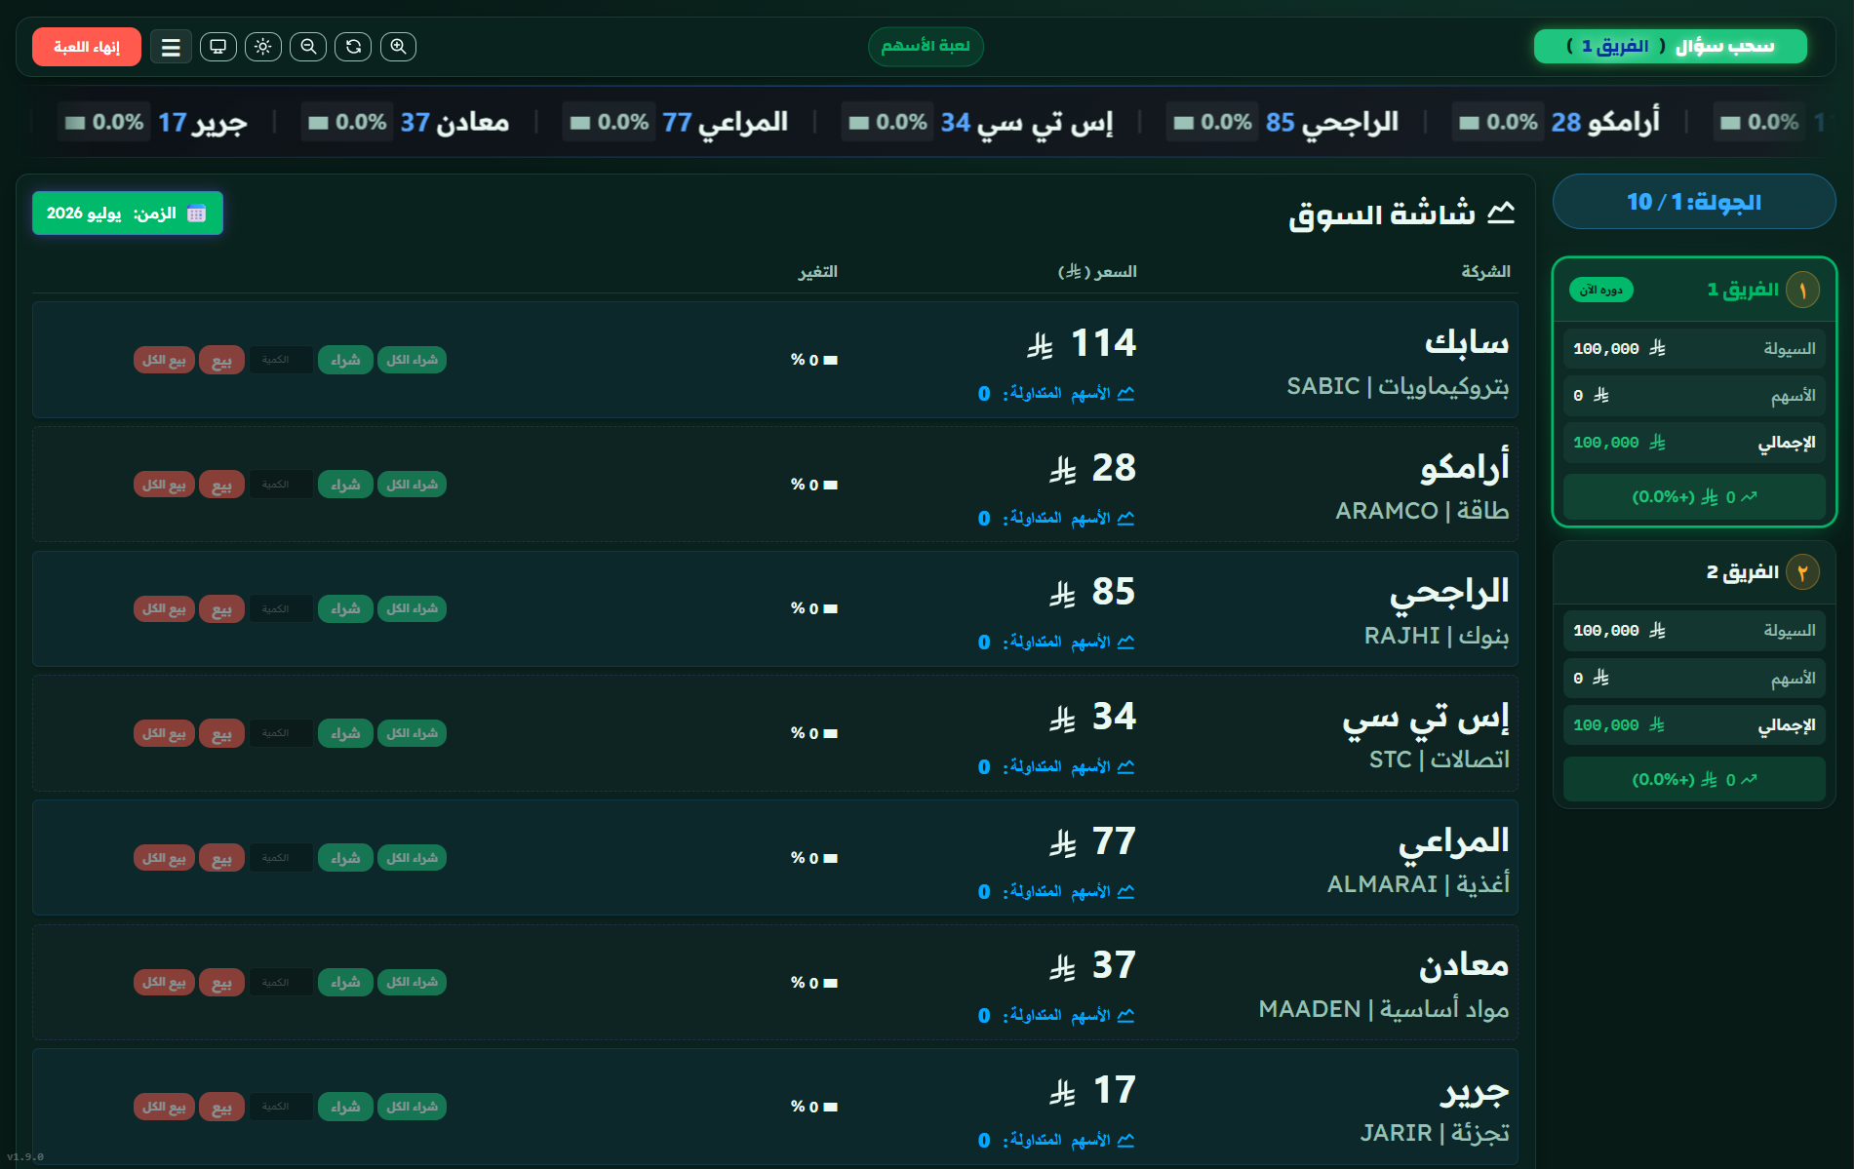Screen dimensions: 1854x1169
Task: Click Sell All for ALMARAI
Action: pos(164,858)
